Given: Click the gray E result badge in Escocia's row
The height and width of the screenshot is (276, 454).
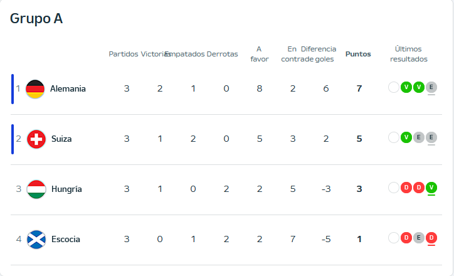Looking at the screenshot, I should click(x=419, y=238).
